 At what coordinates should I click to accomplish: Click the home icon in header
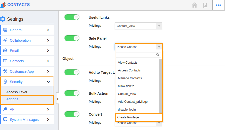point(195,5)
